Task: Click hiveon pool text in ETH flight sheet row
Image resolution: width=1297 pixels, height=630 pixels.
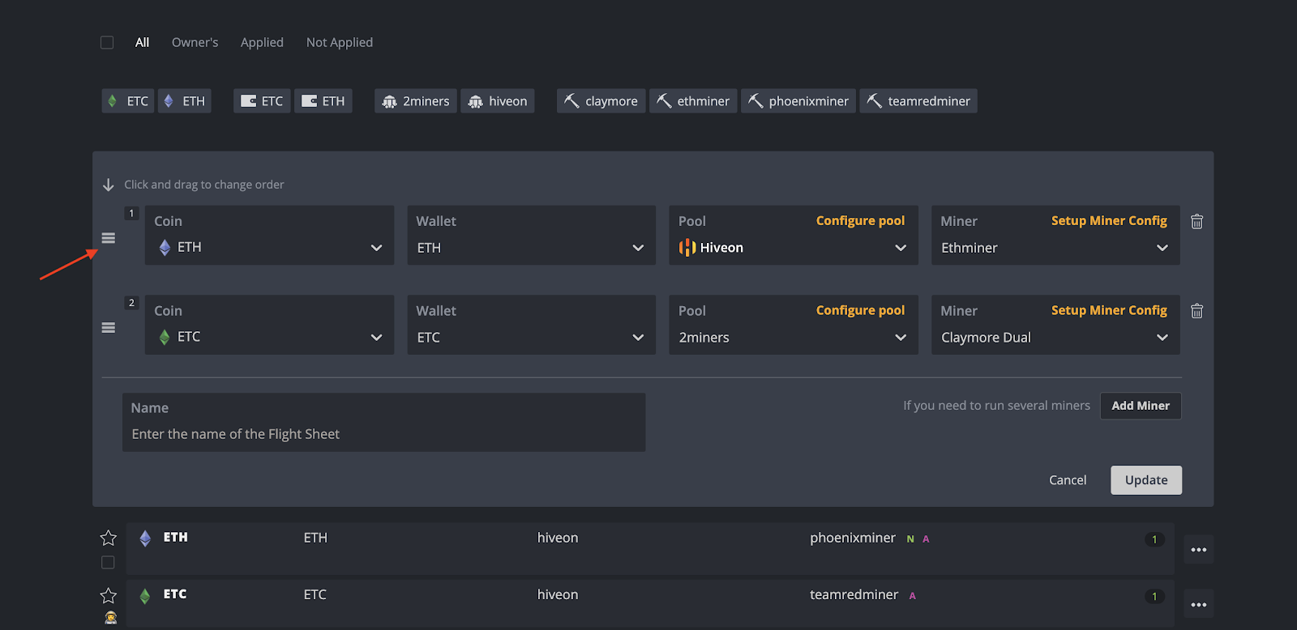Action: tap(558, 538)
